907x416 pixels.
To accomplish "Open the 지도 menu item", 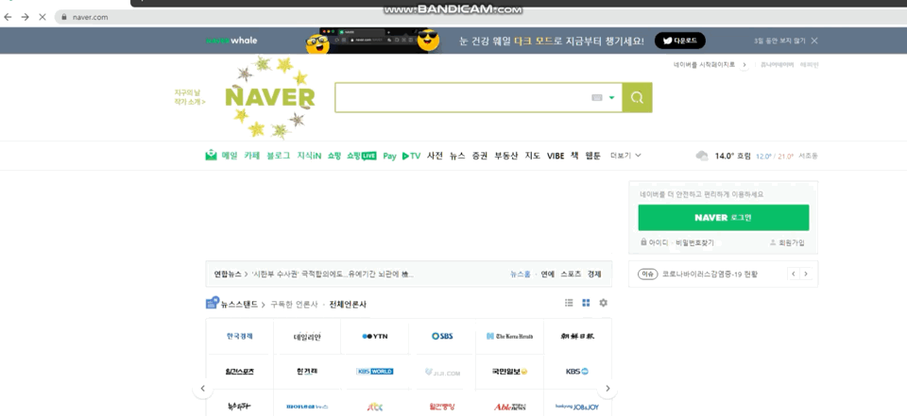I will (532, 156).
